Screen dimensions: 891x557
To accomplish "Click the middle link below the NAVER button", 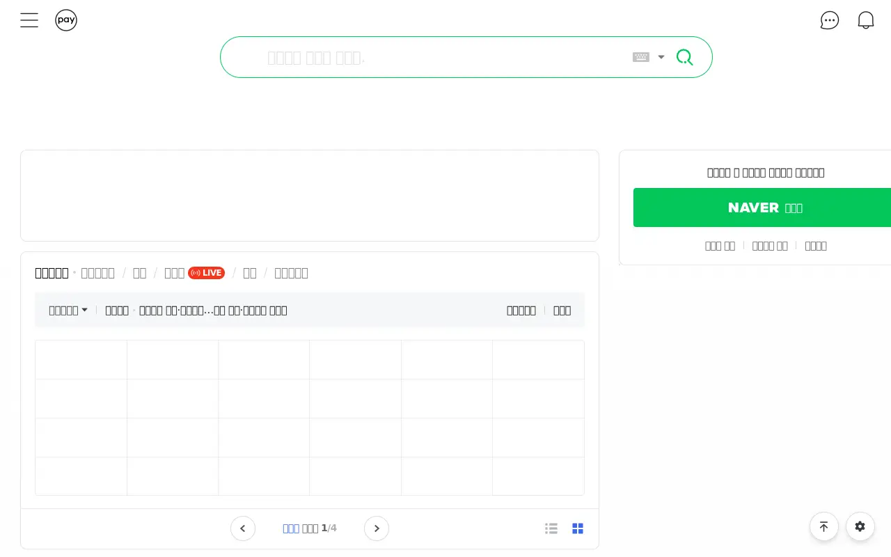I will pyautogui.click(x=770, y=246).
